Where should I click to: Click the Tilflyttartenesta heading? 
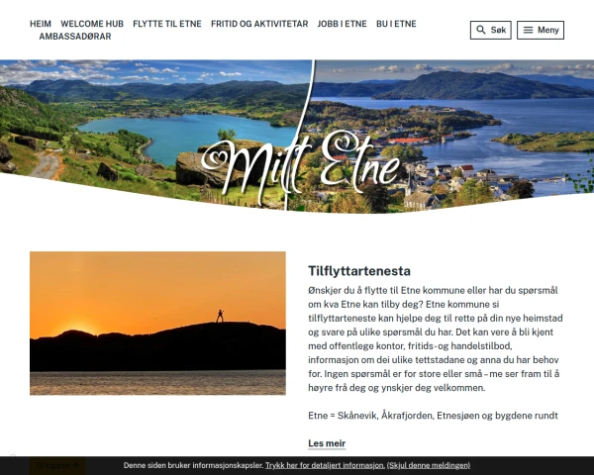pyautogui.click(x=359, y=271)
